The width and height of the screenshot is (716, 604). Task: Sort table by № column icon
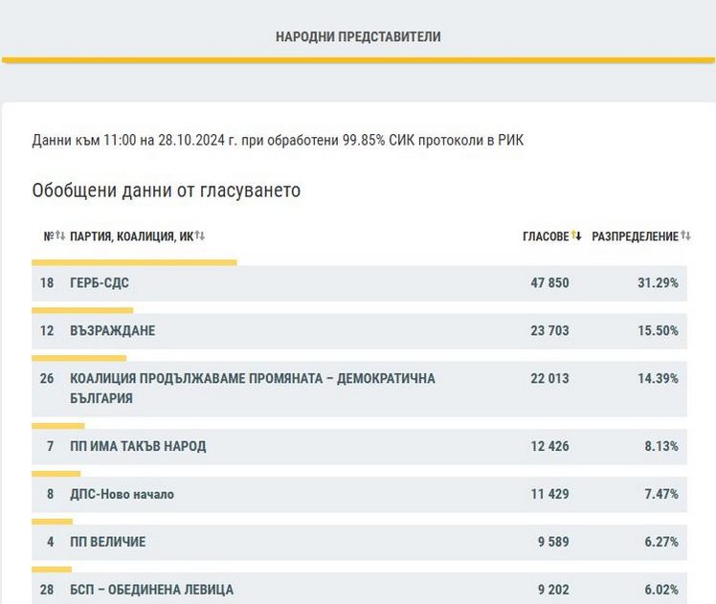(59, 236)
